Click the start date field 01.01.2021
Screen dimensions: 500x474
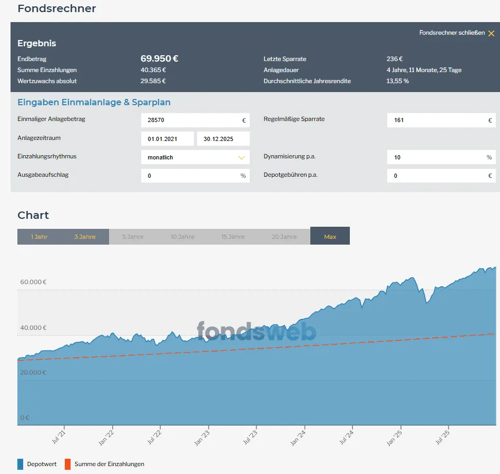click(167, 139)
